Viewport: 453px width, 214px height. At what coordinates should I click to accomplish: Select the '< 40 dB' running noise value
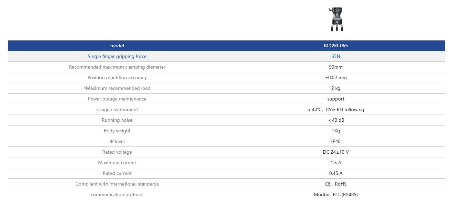(x=336, y=120)
